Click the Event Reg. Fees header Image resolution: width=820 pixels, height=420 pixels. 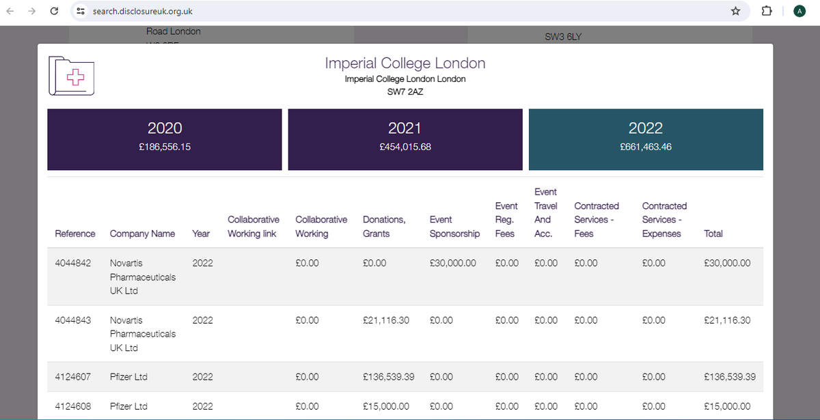[506, 220]
